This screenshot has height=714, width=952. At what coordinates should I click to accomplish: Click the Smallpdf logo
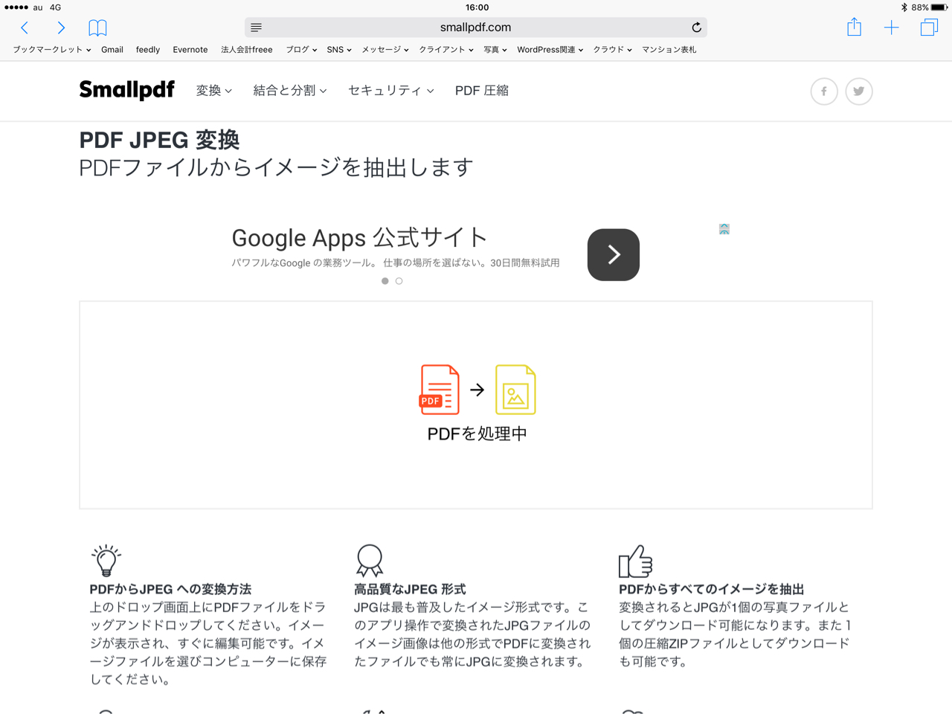point(126,90)
